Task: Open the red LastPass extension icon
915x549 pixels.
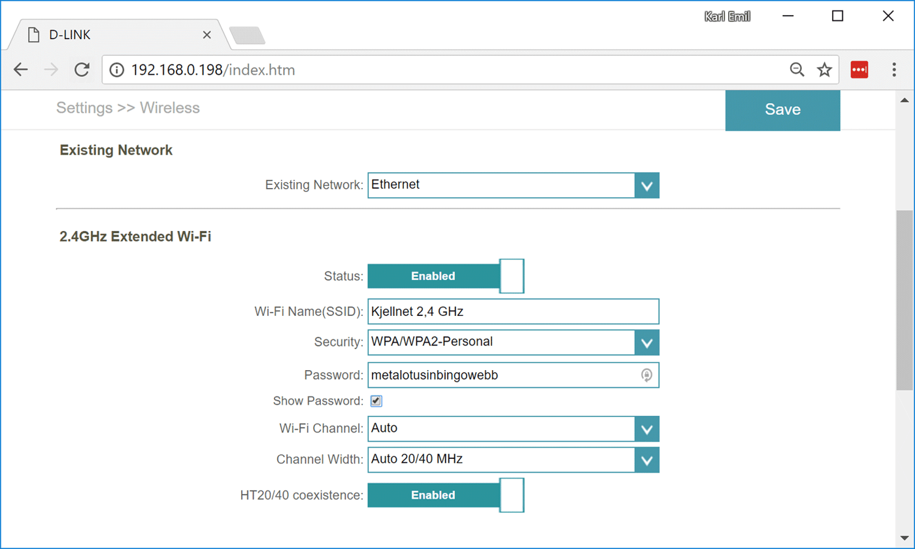Action: pyautogui.click(x=859, y=70)
